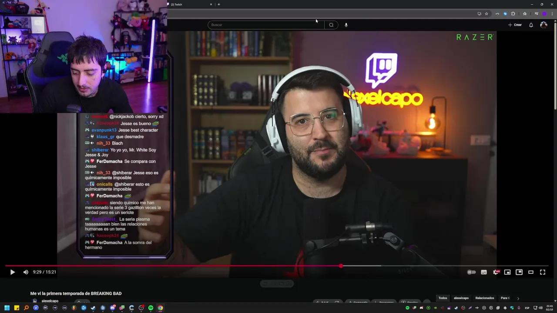Open a new browser tab
This screenshot has height=313, width=557.
pyautogui.click(x=218, y=4)
